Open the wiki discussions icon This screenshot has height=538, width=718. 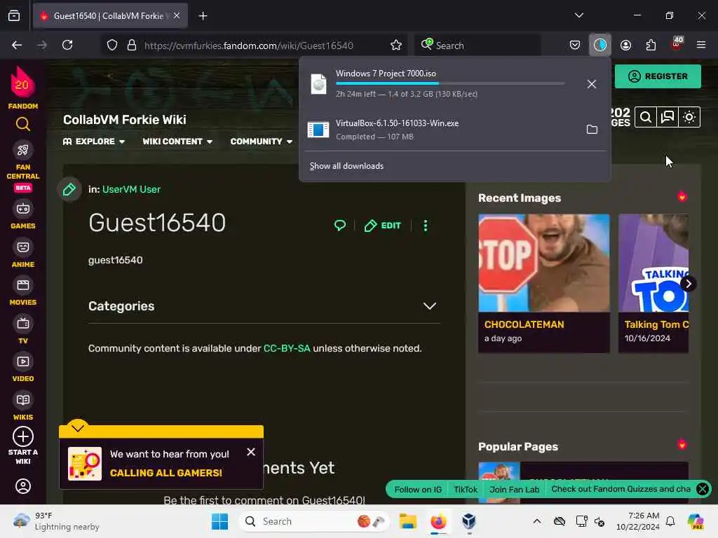tap(668, 118)
